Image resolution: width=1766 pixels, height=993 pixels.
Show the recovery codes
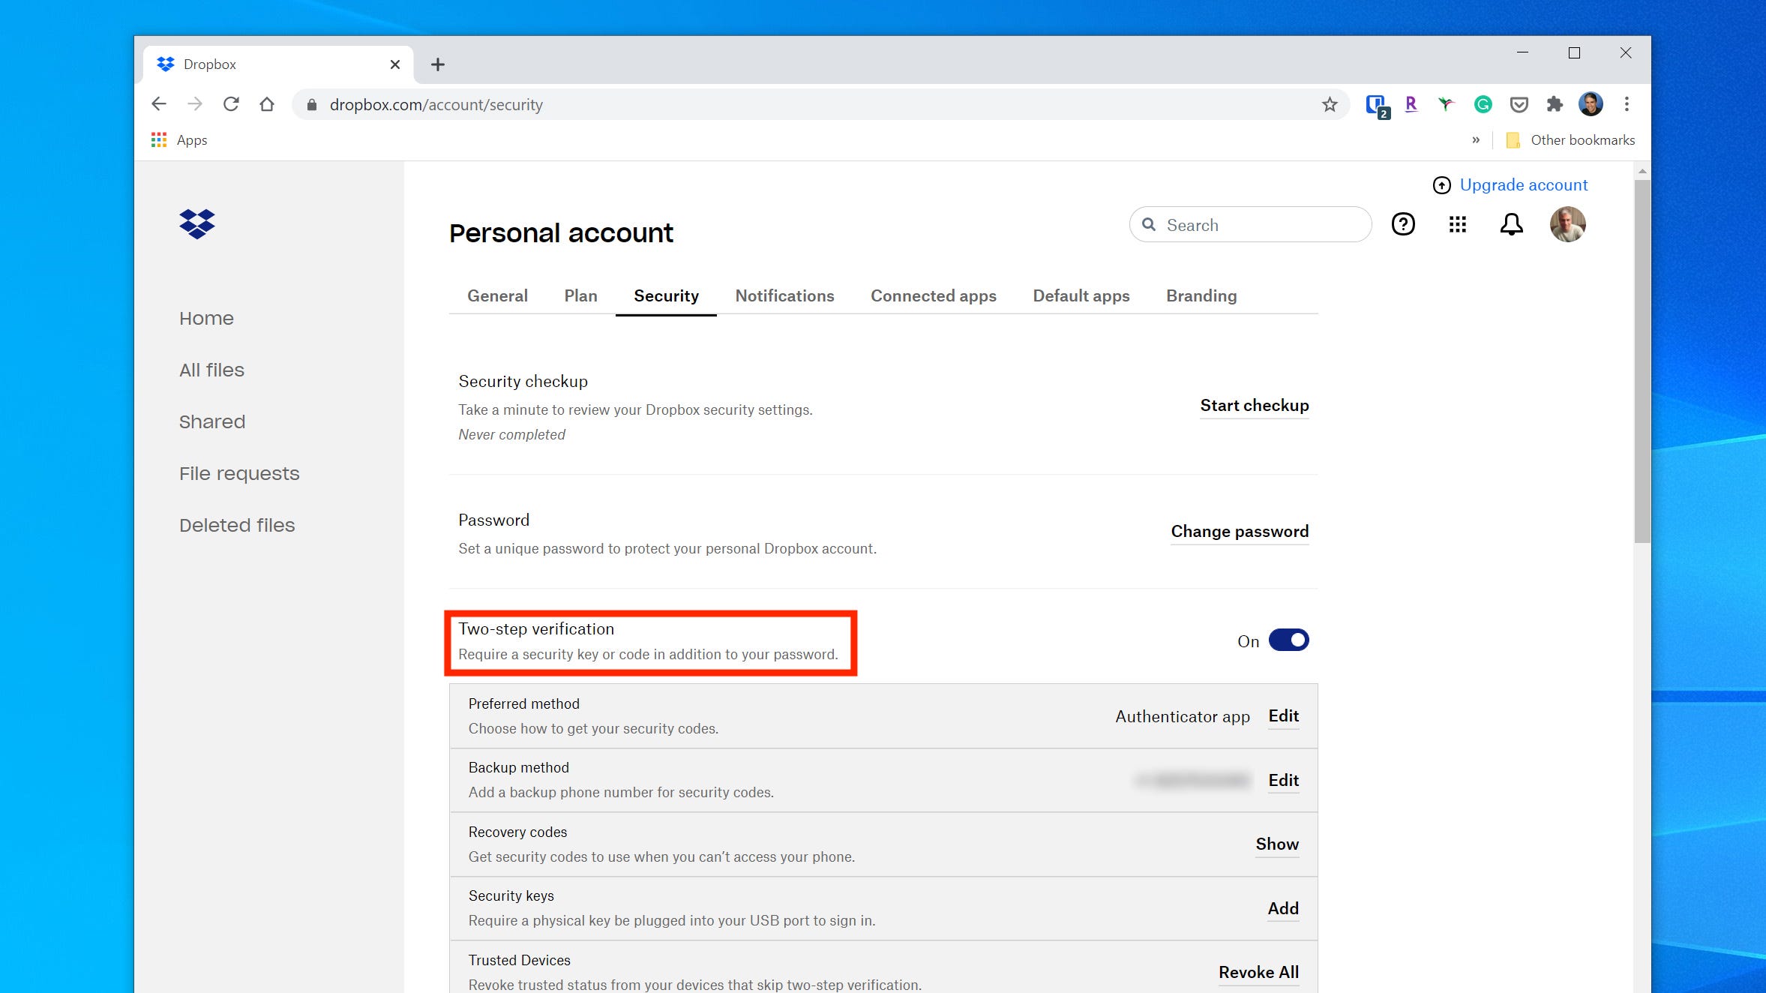click(x=1277, y=844)
